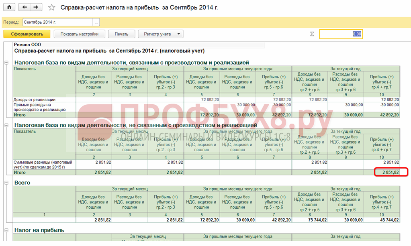Viewport: 411px width, 246px height.
Task: Select the red-highlighted 2 851,82 total cell
Action: (389, 172)
